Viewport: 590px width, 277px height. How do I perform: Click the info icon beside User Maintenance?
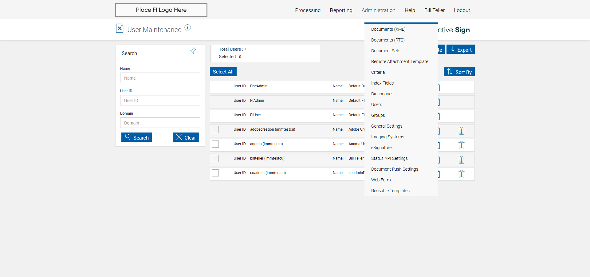click(187, 28)
